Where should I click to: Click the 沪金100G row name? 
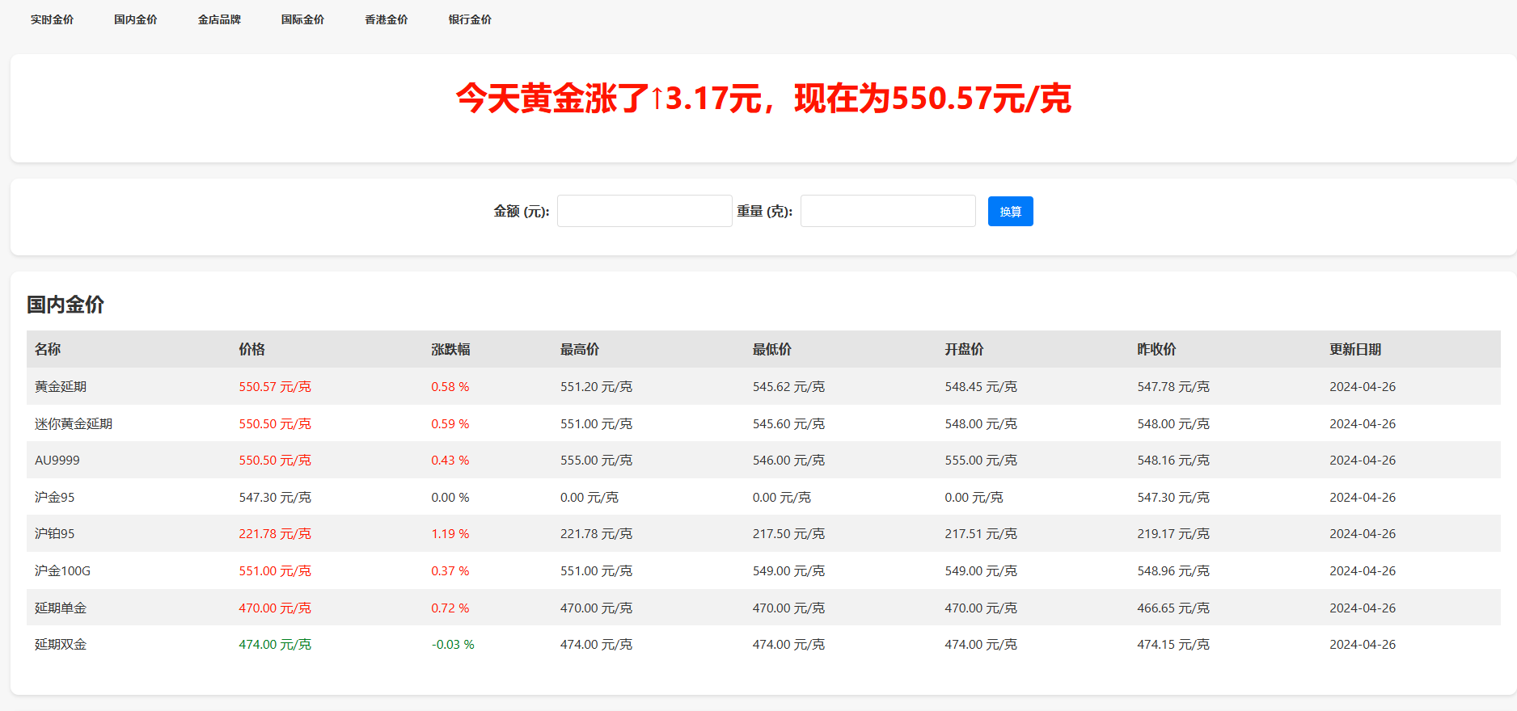[x=62, y=571]
